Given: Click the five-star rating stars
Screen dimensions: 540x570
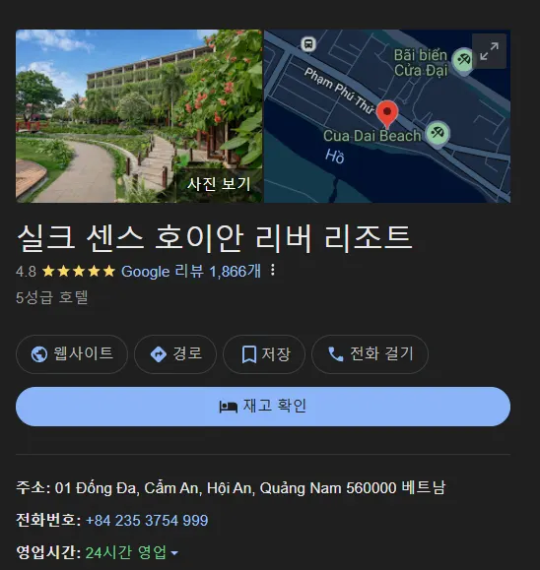Looking at the screenshot, I should click(79, 271).
